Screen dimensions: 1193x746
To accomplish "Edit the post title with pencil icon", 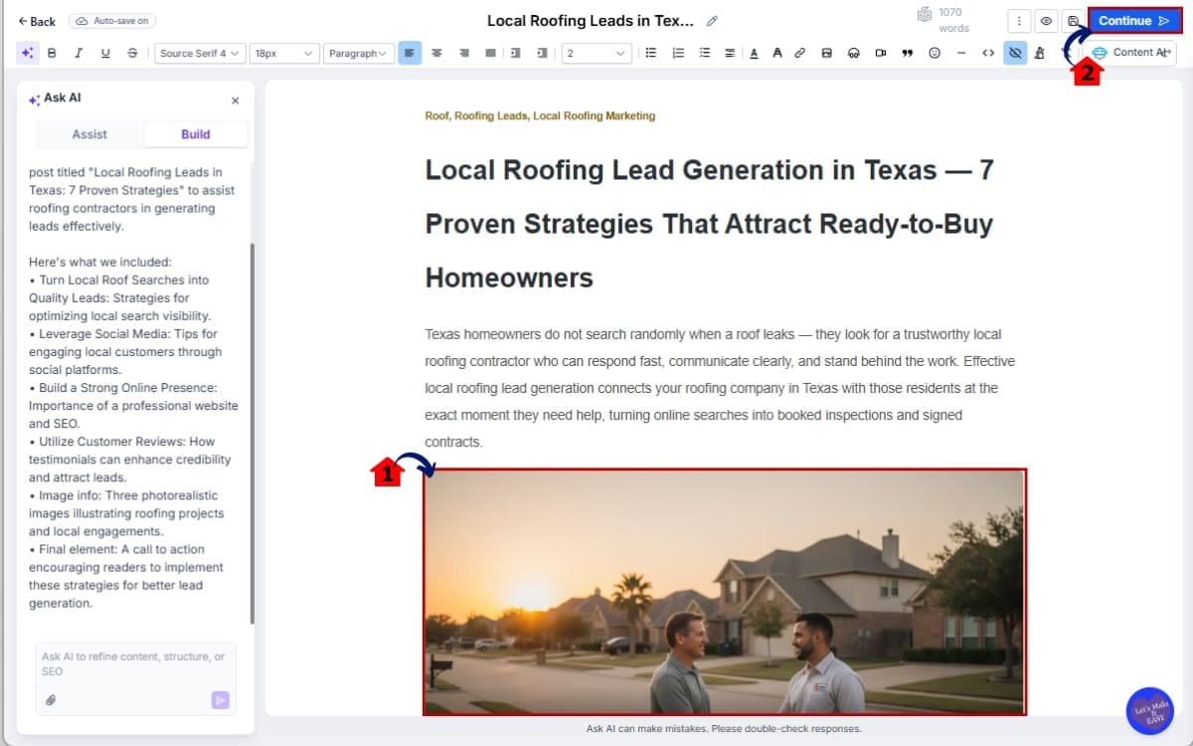I will coord(711,21).
